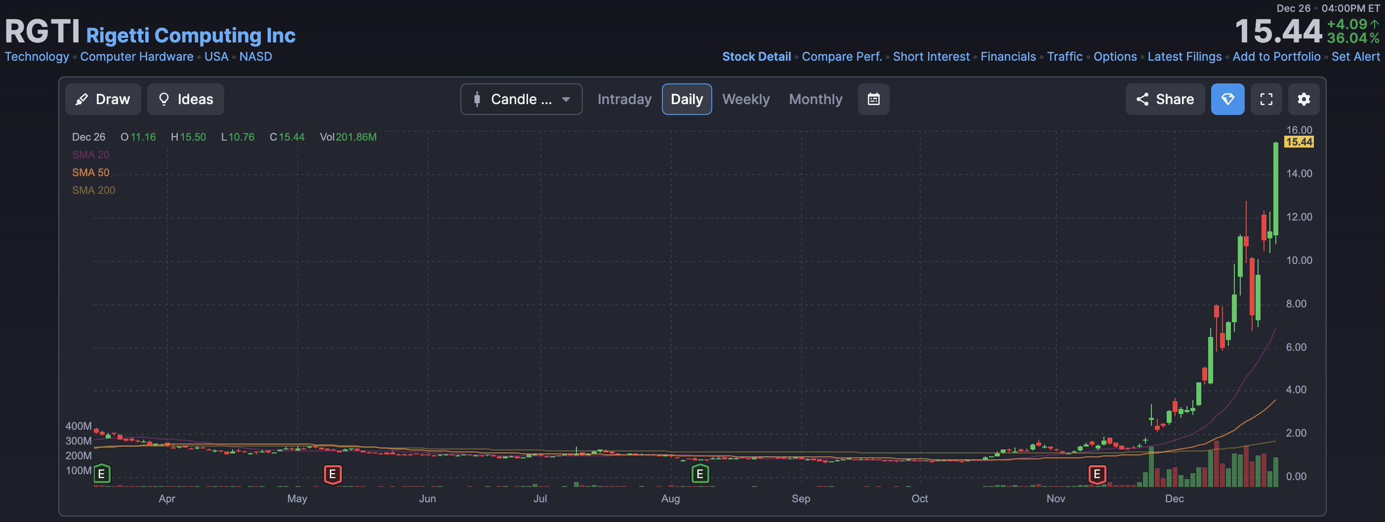This screenshot has width=1385, height=522.
Task: Click the lightbulb icon in Ideas
Action: 164,99
